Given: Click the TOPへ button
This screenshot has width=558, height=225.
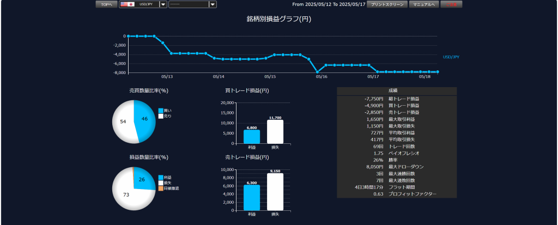Looking at the screenshot, I should 106,4.
